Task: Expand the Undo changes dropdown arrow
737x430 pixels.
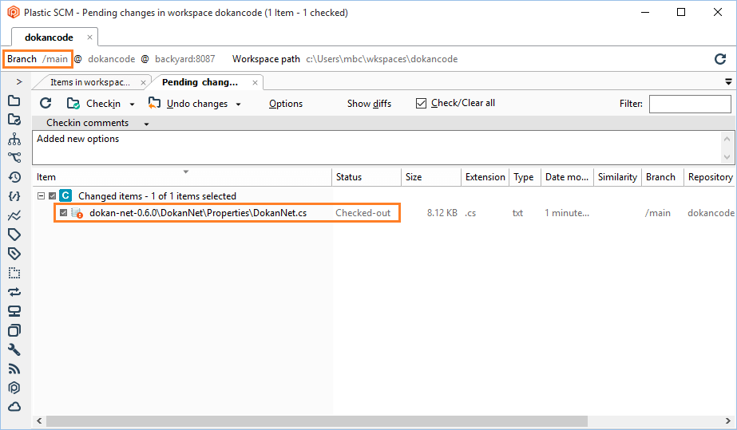Action: pyautogui.click(x=238, y=105)
